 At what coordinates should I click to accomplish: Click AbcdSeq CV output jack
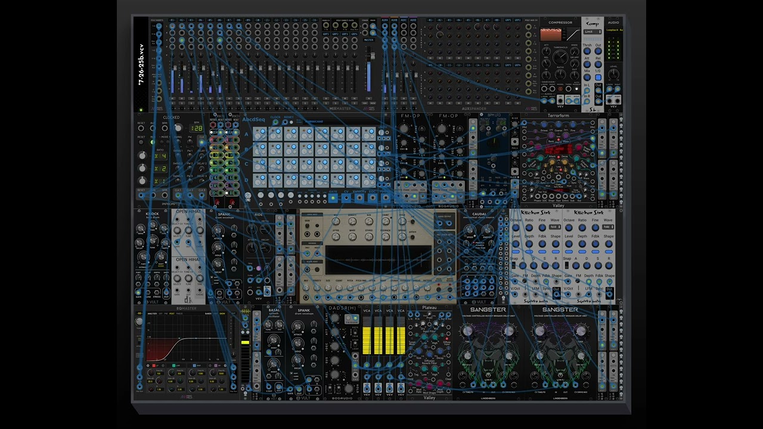pos(346,198)
